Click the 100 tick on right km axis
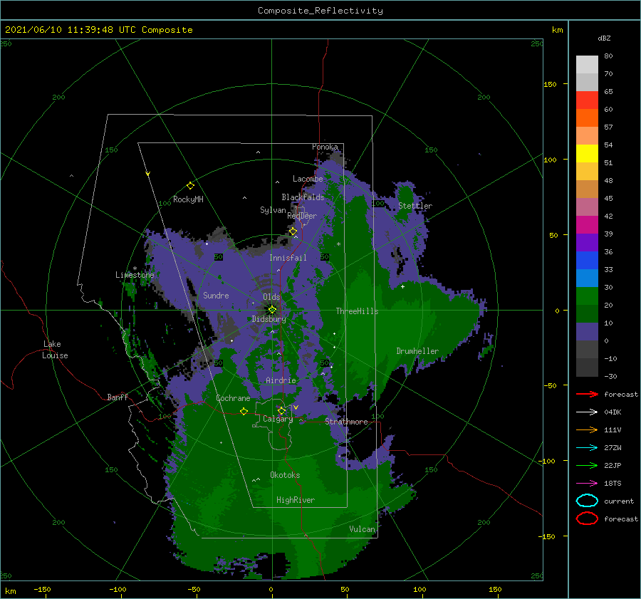Viewport: 641px width, 599px height. [550, 160]
